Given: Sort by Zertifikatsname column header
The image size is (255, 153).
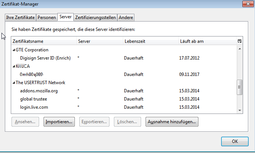Looking at the screenshot, I should pyautogui.click(x=44, y=41).
